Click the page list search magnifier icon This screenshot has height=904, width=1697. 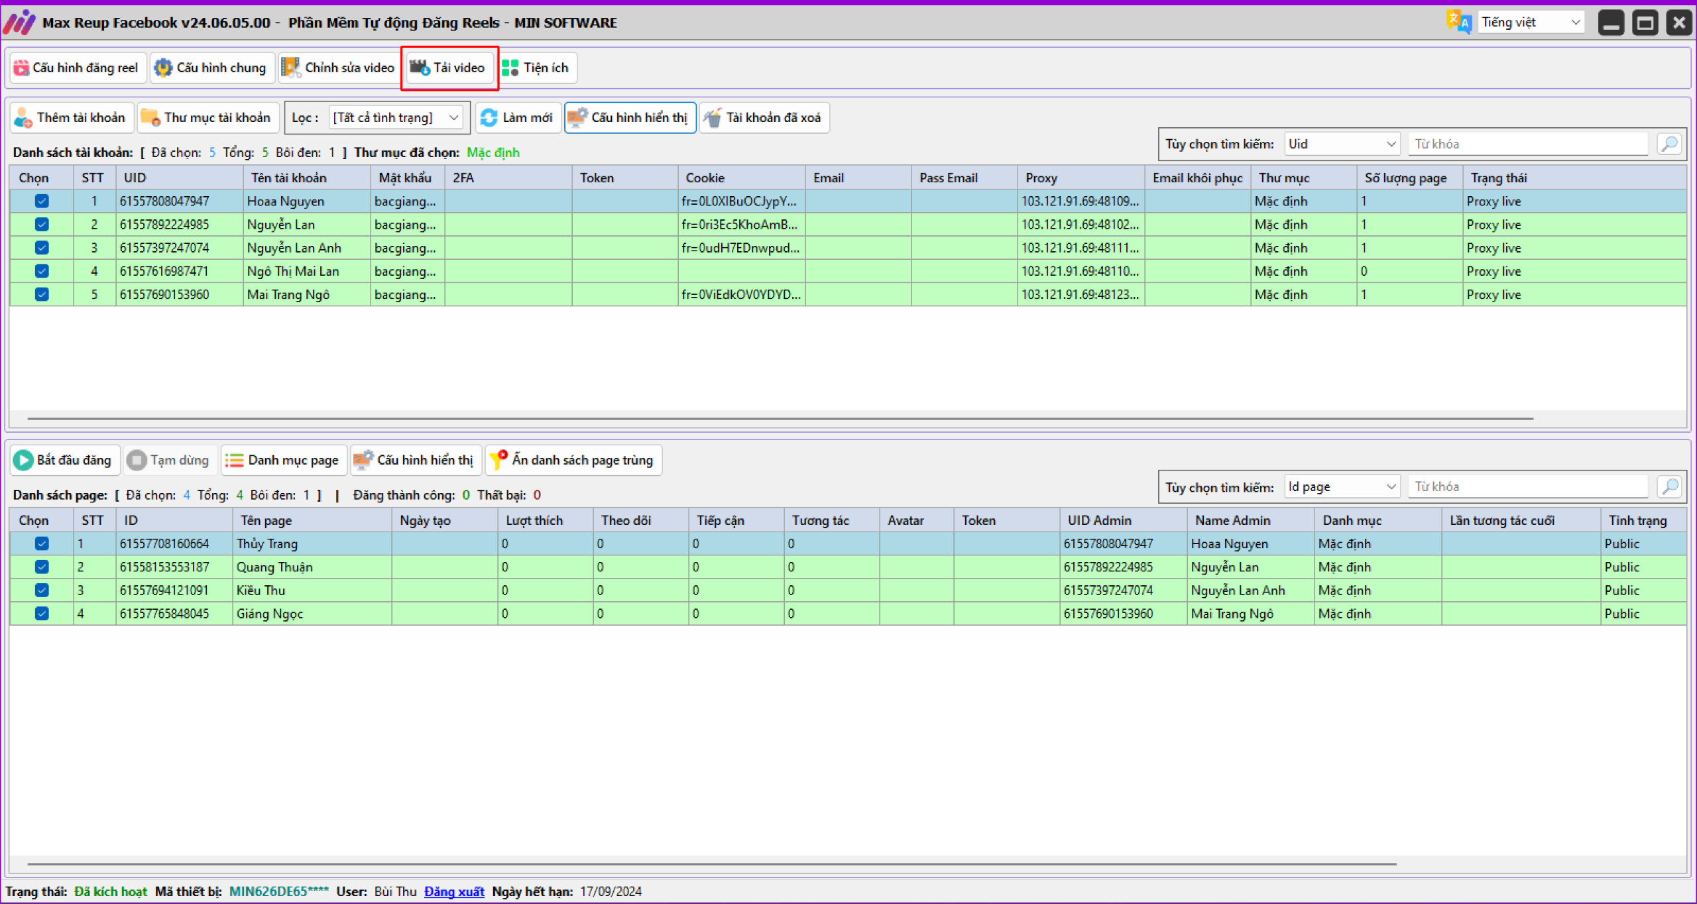(1669, 487)
